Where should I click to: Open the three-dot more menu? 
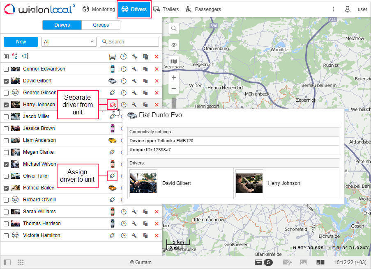[333, 9]
